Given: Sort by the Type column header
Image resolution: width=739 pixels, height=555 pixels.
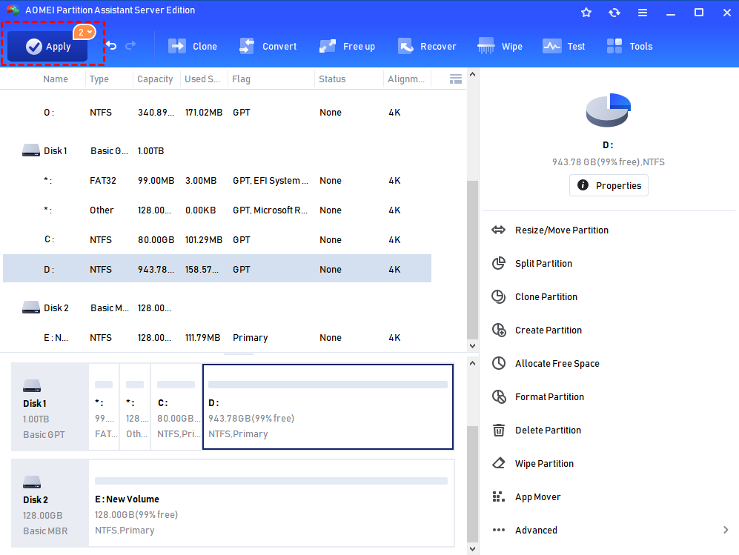Looking at the screenshot, I should click(x=99, y=79).
